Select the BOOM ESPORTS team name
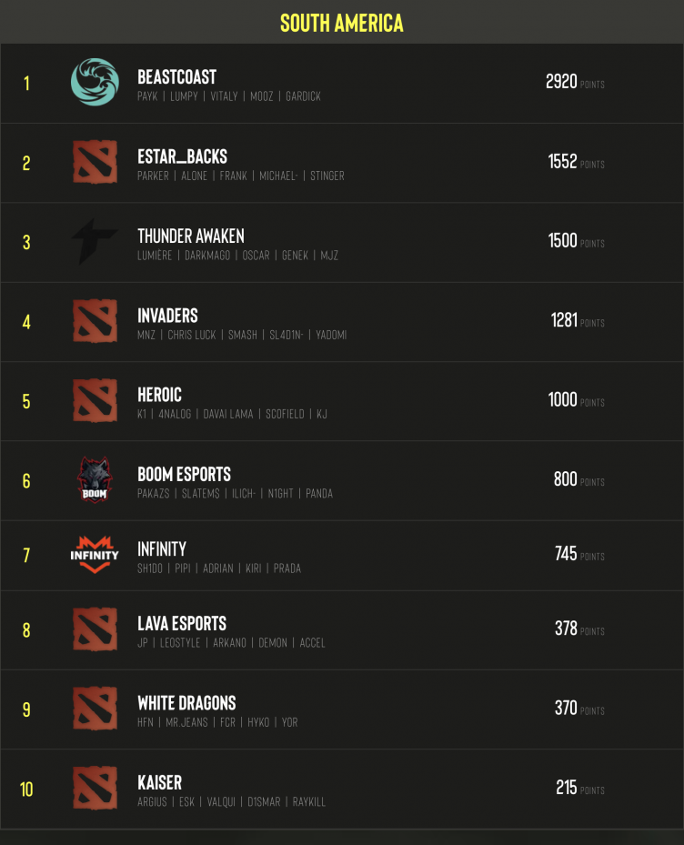The width and height of the screenshot is (684, 845). 184,474
